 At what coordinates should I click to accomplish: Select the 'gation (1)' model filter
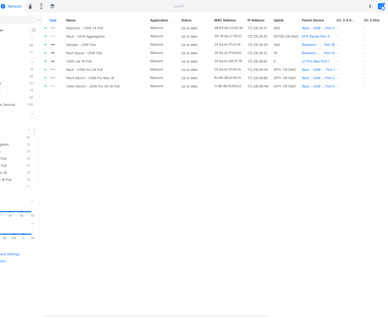point(15,144)
